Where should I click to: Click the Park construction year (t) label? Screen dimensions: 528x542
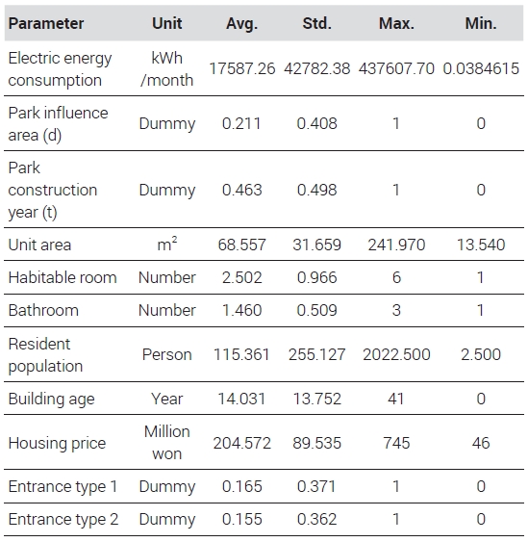53,190
